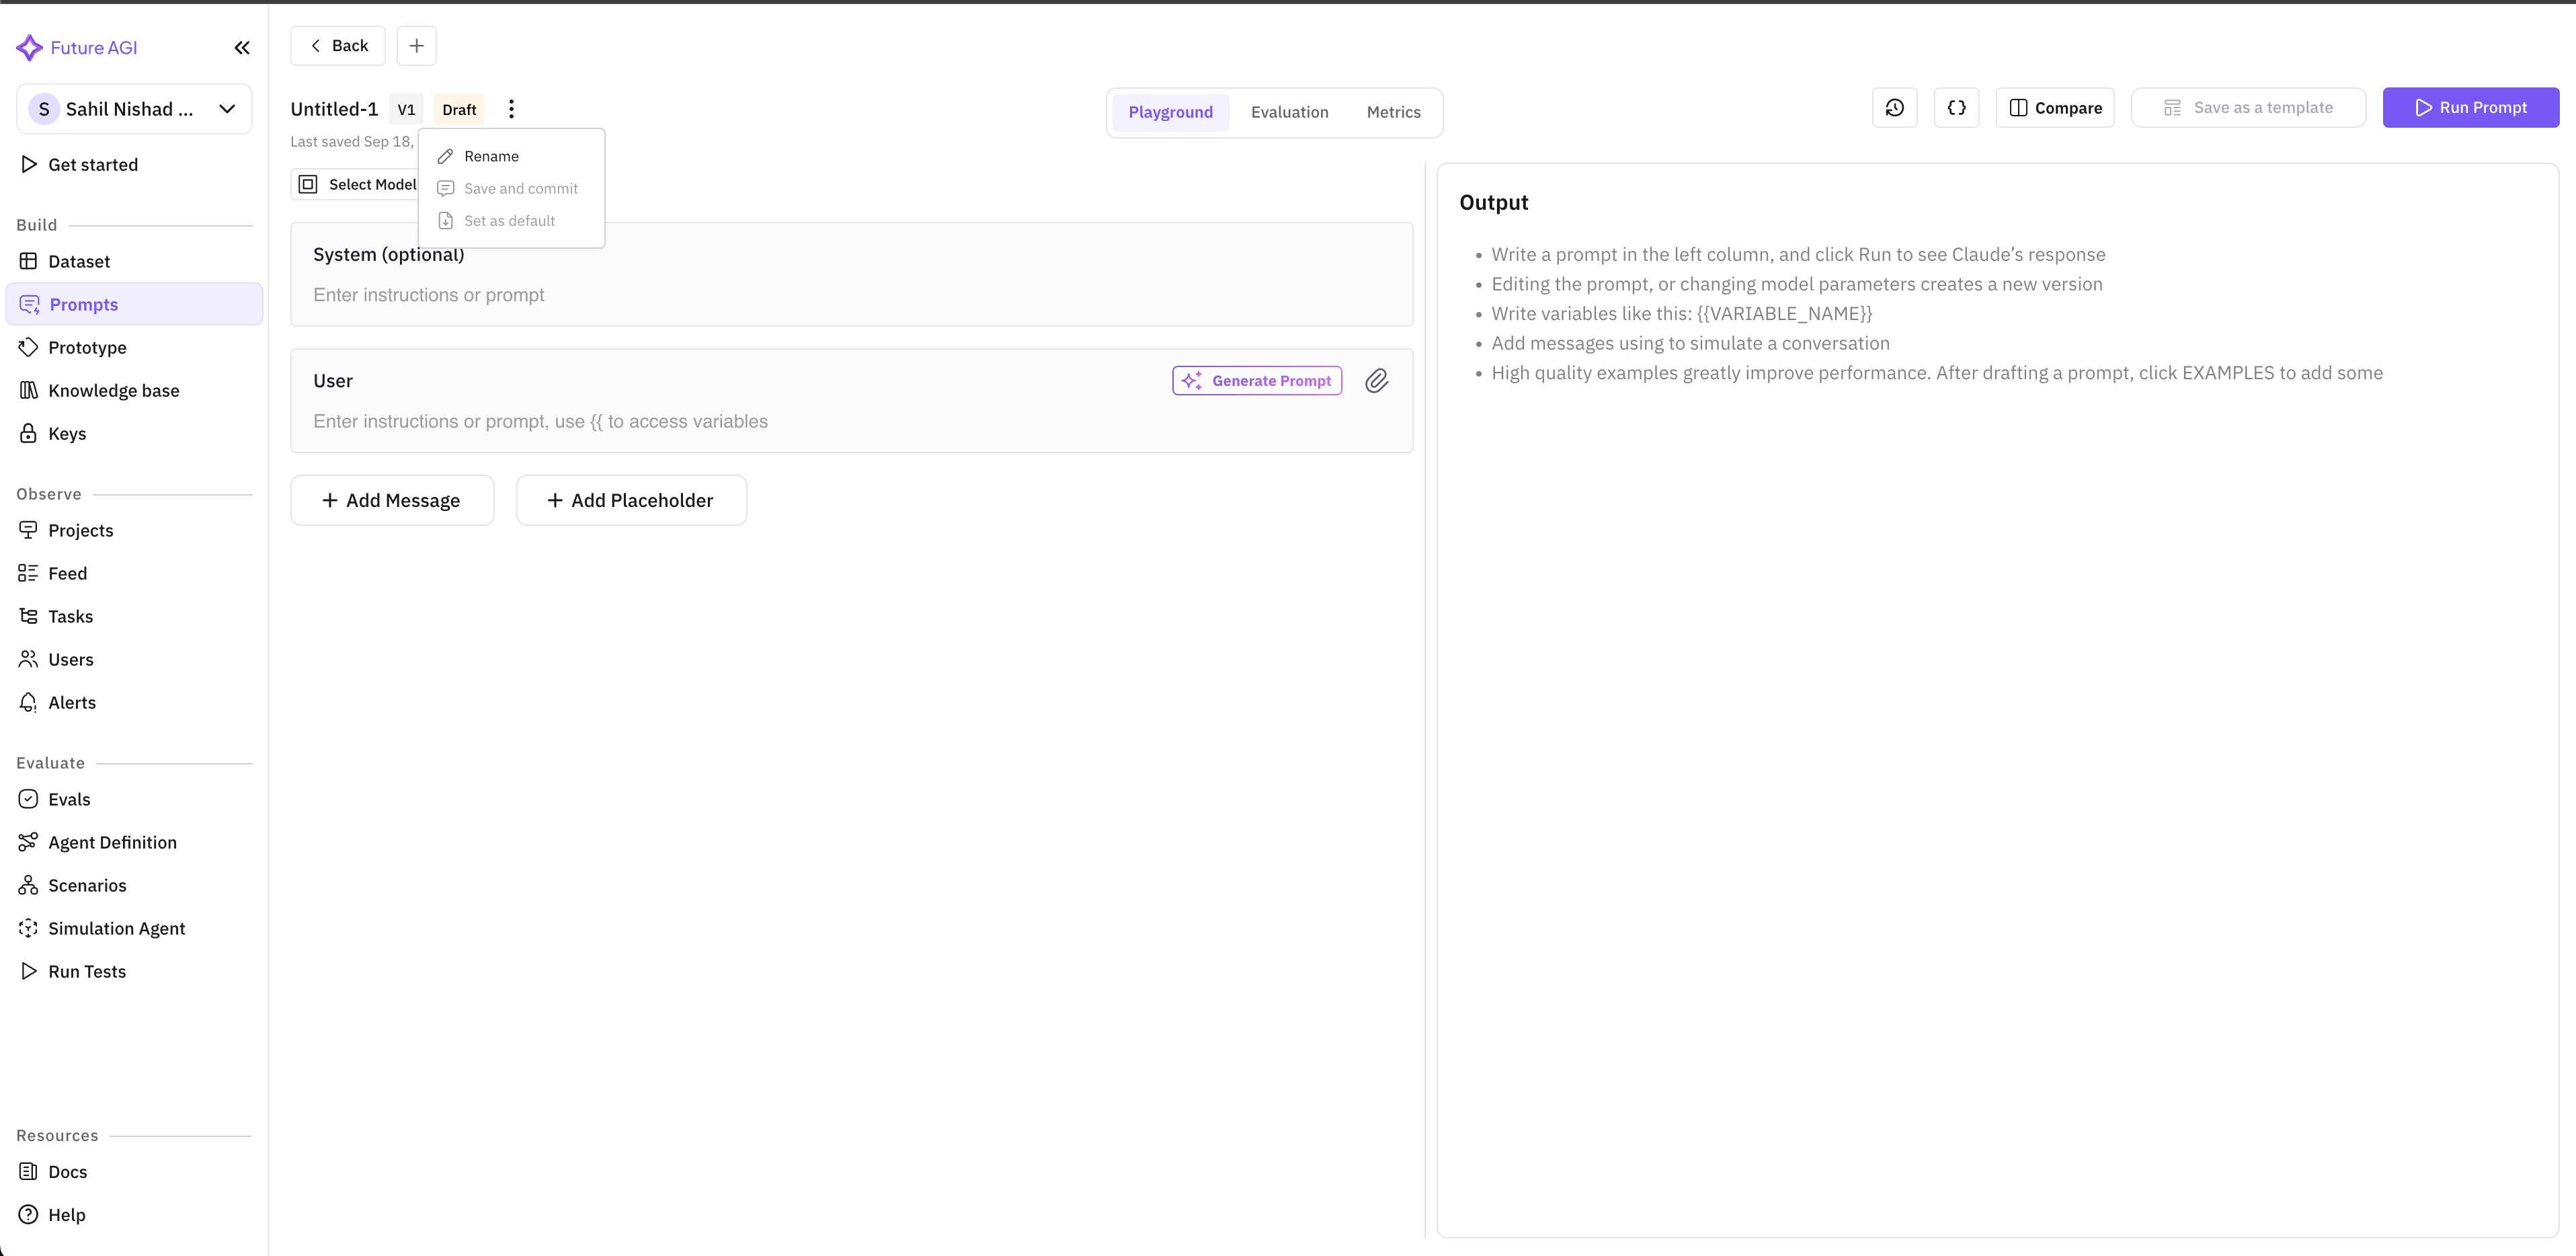This screenshot has width=2576, height=1256.
Task: Open the three-dot menu beside Draft
Action: coord(511,108)
